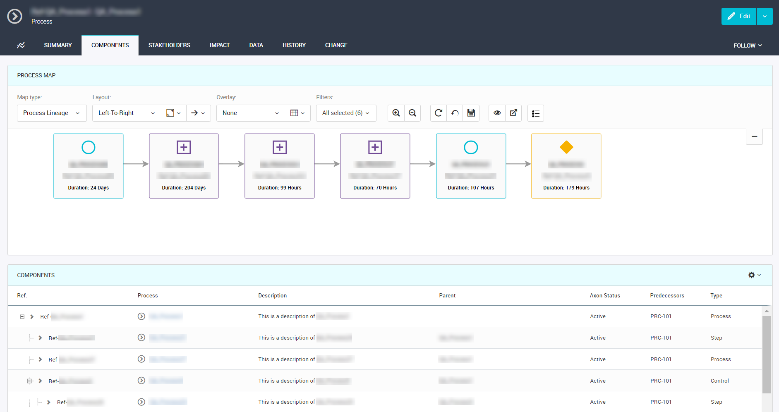Select the node with Duration: 24 Days
This screenshot has height=412, width=779.
coord(89,166)
